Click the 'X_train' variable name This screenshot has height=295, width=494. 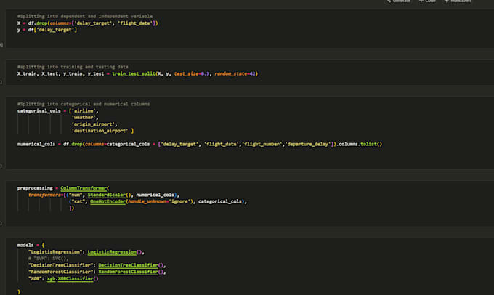(x=27, y=74)
